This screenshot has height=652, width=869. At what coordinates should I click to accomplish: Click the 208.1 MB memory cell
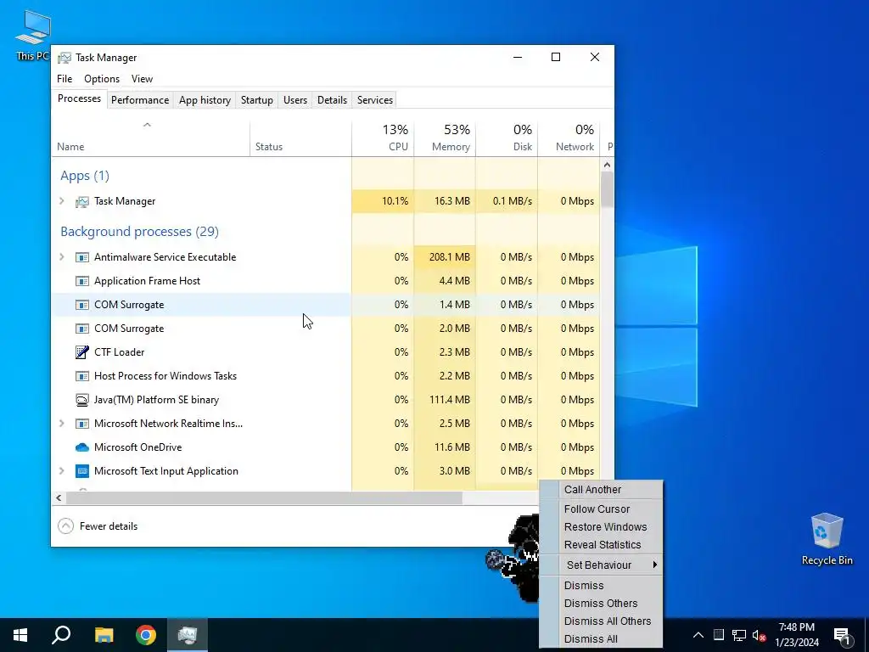pyautogui.click(x=445, y=257)
